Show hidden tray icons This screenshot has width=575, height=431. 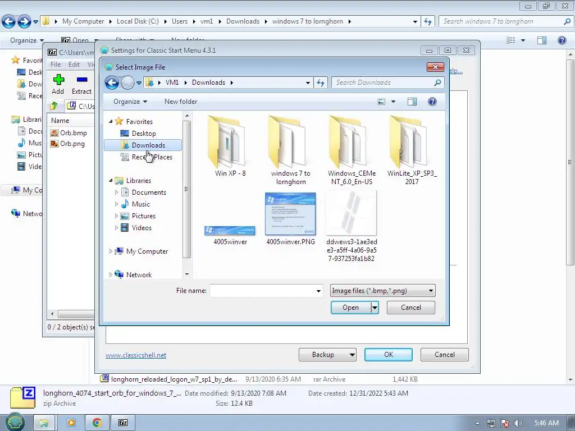pos(477,423)
